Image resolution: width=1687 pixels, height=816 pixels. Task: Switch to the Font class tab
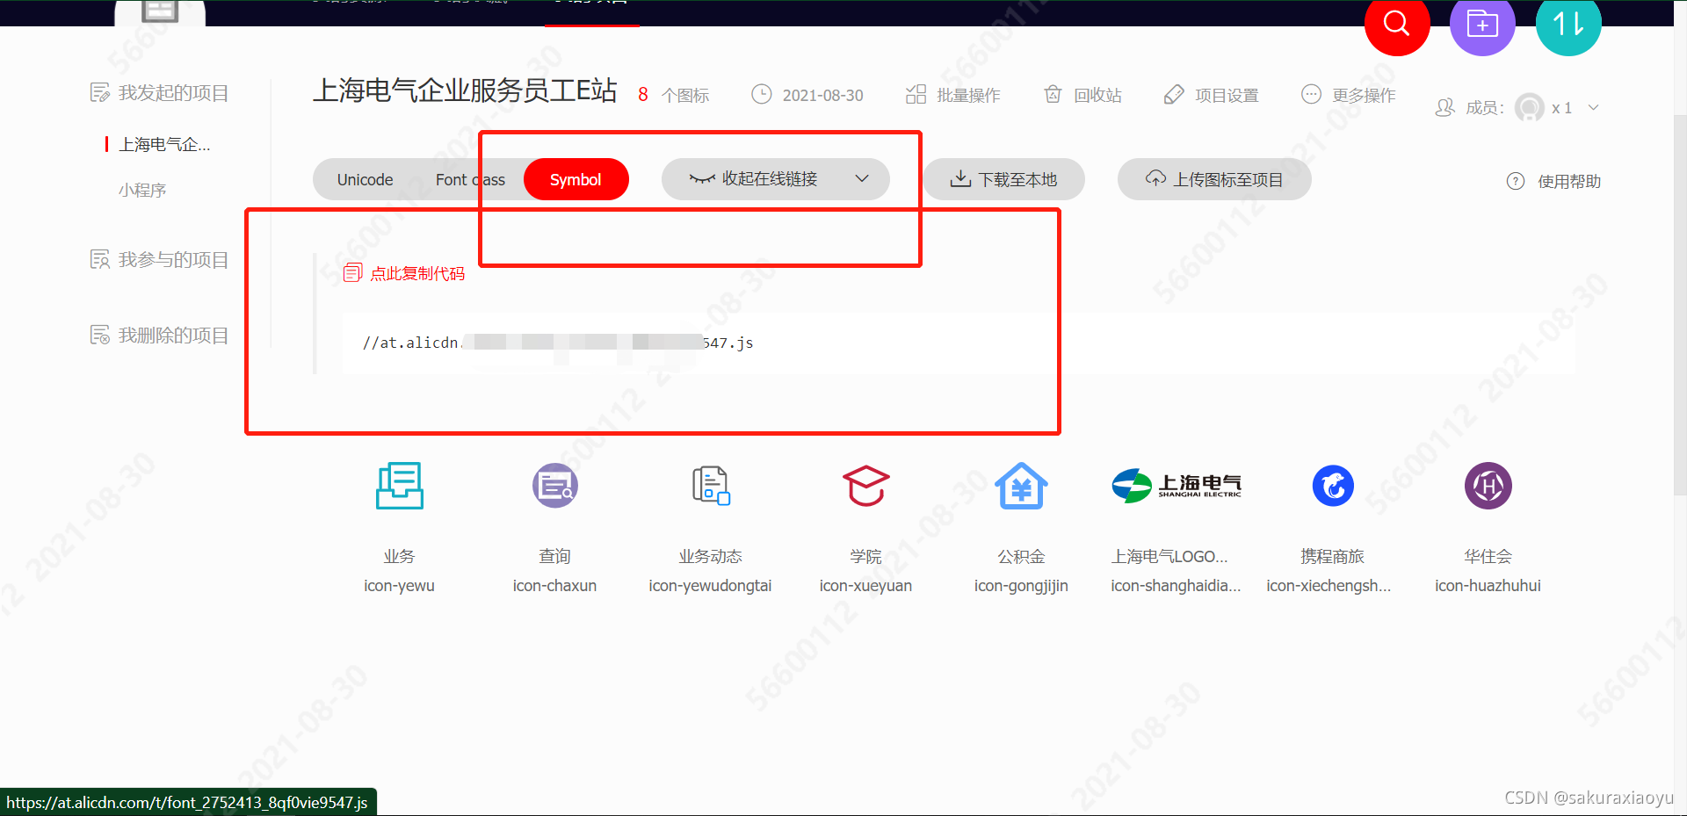470,179
